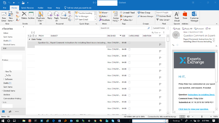This screenshot has width=219, height=123.
Task: Open By Date arrangement dropdown
Action: [156, 33]
